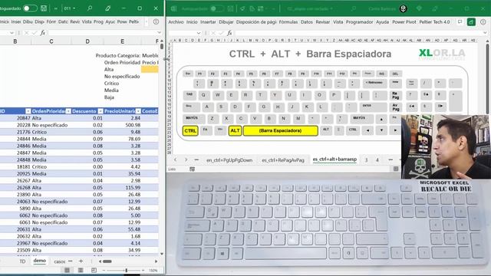The image size is (491, 276).
Task: Click previous sheet arrow in right window tabs
Action: tap(176, 160)
